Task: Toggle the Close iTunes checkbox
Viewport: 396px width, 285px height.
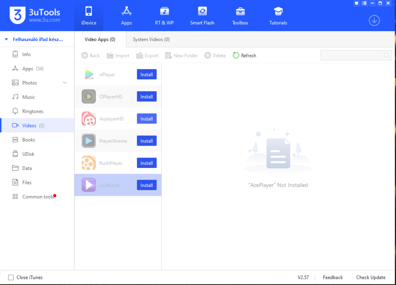Action: point(11,277)
